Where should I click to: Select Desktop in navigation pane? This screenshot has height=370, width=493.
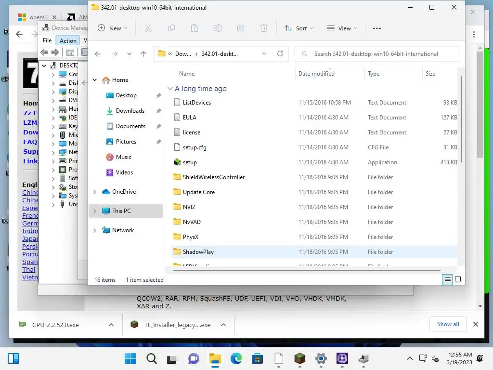point(126,95)
